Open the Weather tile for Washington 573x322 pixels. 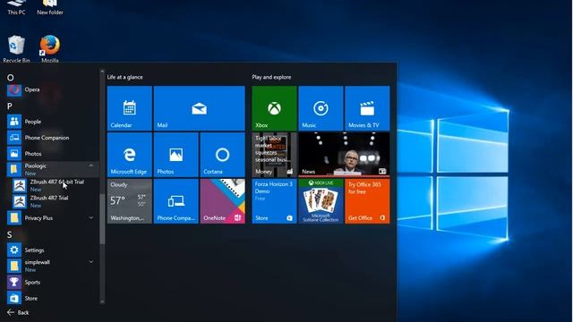click(x=129, y=201)
